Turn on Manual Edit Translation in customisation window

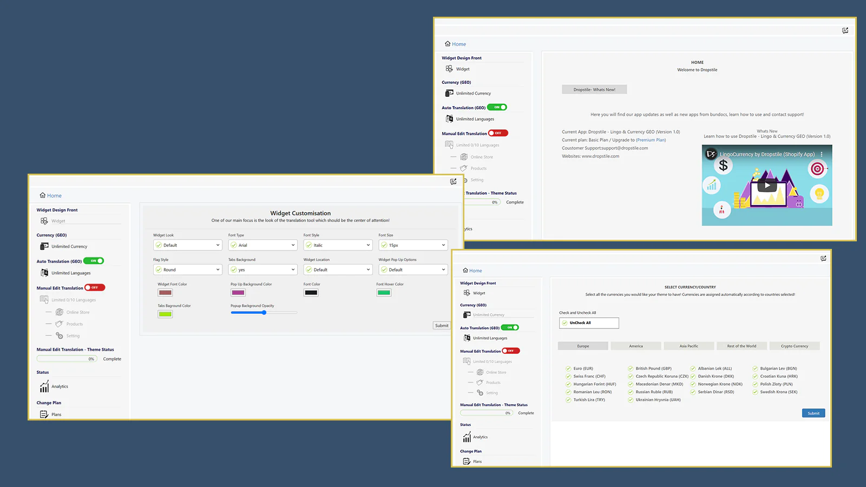[x=95, y=287]
